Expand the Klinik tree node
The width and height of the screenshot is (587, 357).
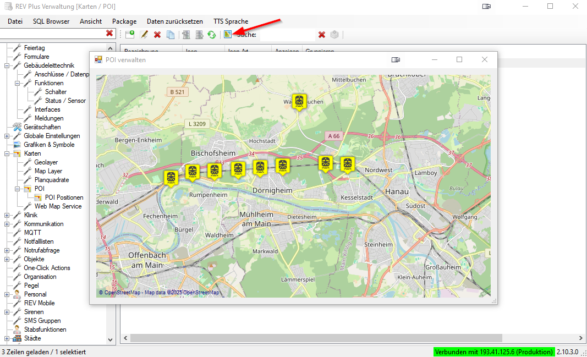click(7, 215)
